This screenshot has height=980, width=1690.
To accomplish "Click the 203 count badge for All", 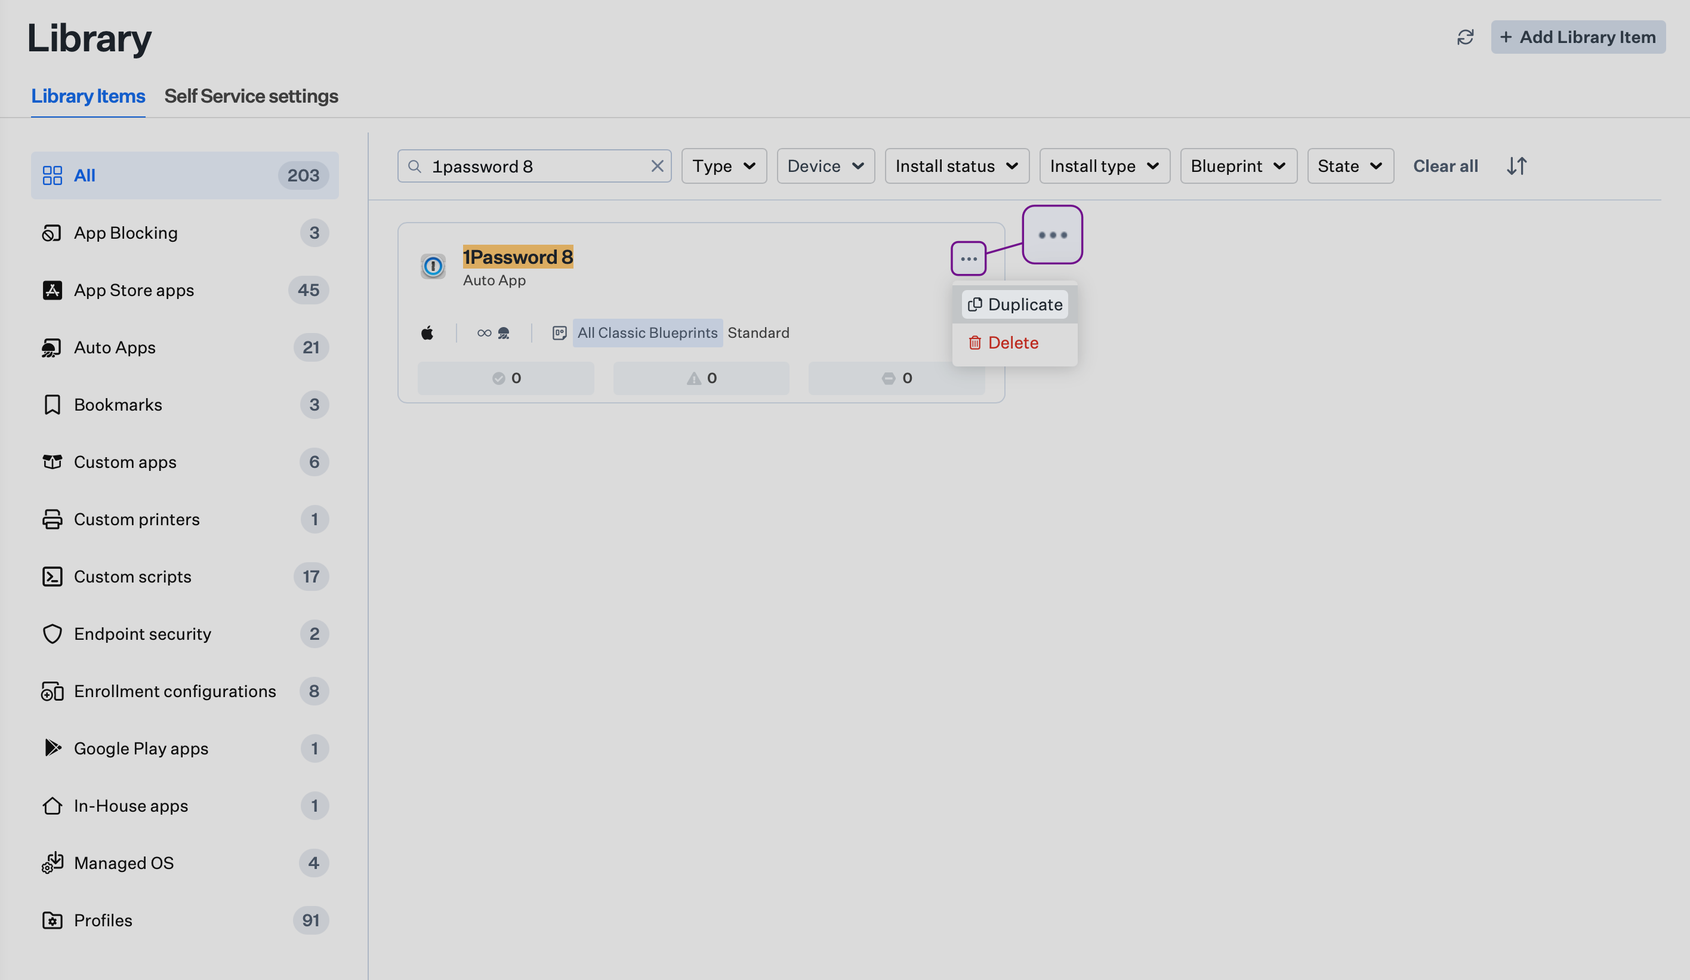I will (303, 175).
